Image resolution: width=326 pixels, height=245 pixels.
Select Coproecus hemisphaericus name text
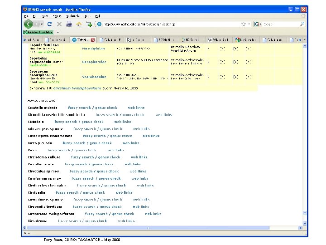point(43,73)
